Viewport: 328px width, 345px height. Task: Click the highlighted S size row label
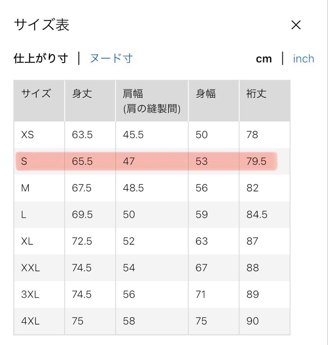click(x=24, y=161)
